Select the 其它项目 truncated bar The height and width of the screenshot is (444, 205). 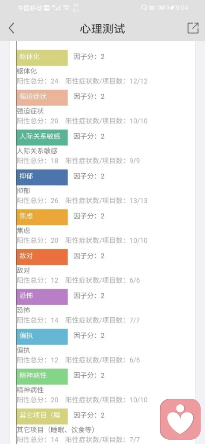(42, 416)
